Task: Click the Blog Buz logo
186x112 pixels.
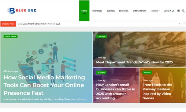Action: [x=22, y=11]
